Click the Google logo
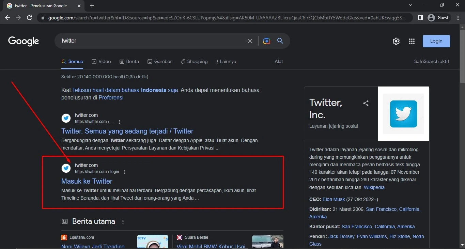 24,41
